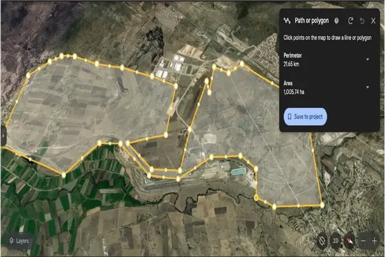Expand the Perimeter unit dropdown
The height and width of the screenshot is (257, 385).
click(368, 60)
